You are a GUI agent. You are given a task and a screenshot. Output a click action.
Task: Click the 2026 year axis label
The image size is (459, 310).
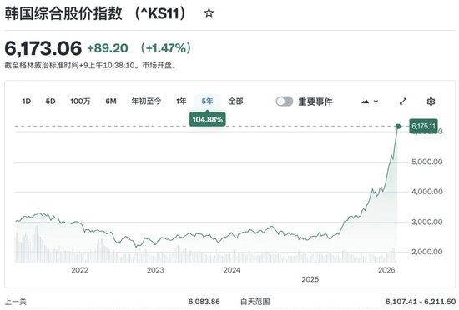(x=386, y=270)
